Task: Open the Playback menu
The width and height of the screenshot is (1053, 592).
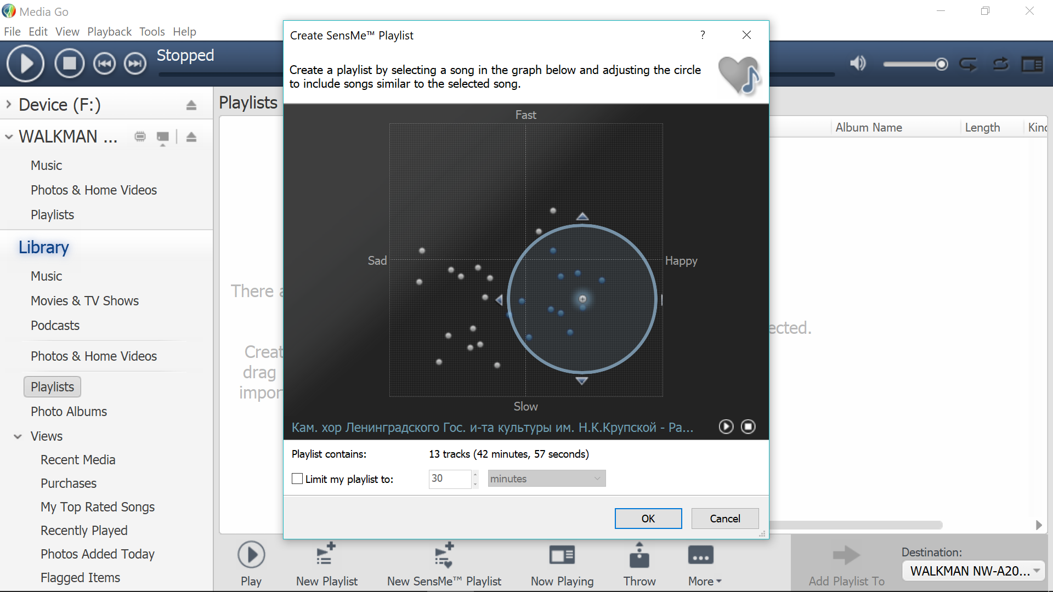Action: pos(109,32)
